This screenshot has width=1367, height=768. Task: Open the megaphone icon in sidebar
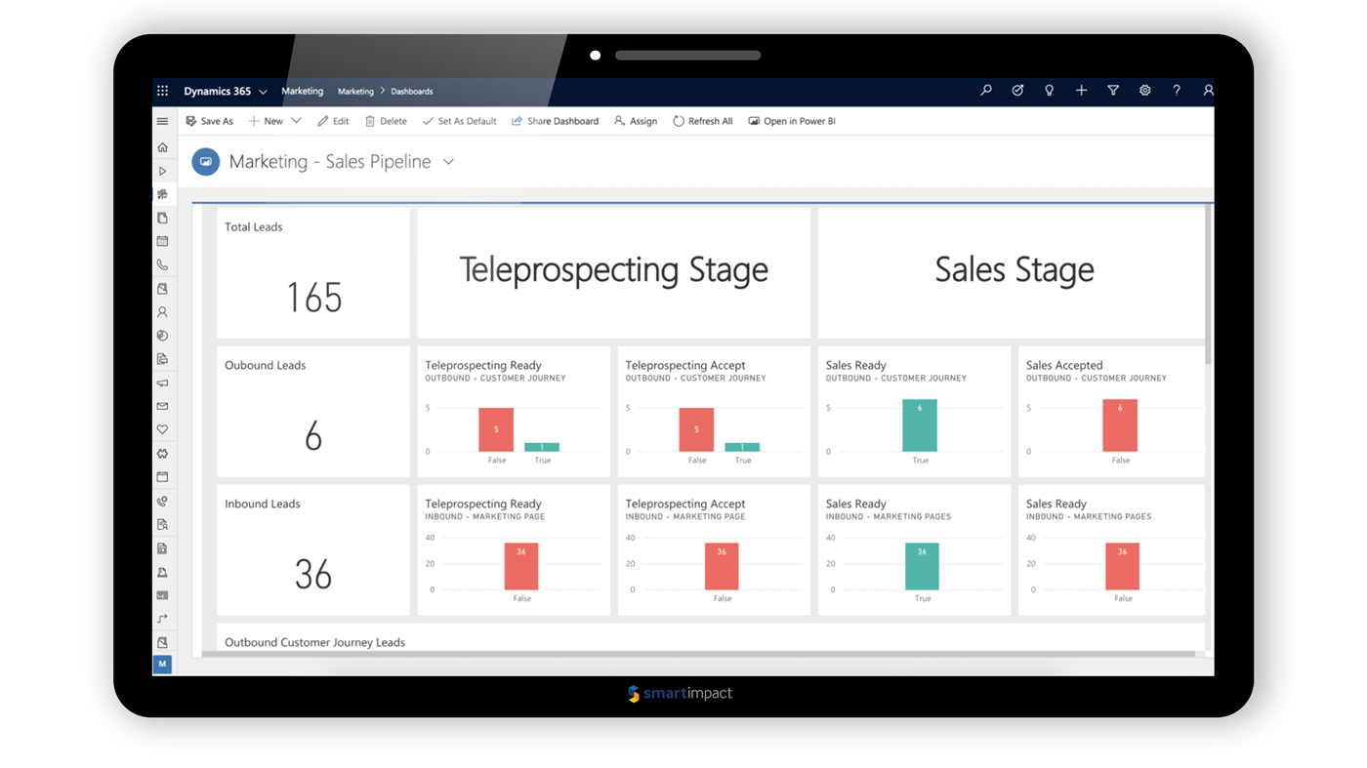[x=162, y=383]
